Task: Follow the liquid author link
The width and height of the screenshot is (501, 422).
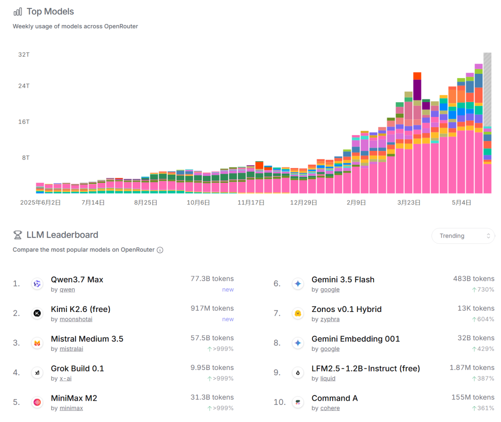Action: [x=328, y=378]
